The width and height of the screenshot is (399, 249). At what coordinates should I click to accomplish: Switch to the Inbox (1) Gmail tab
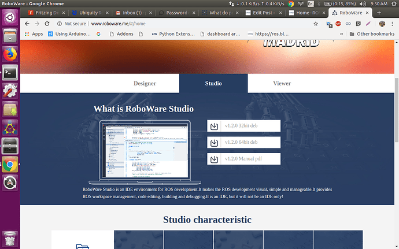coord(134,13)
